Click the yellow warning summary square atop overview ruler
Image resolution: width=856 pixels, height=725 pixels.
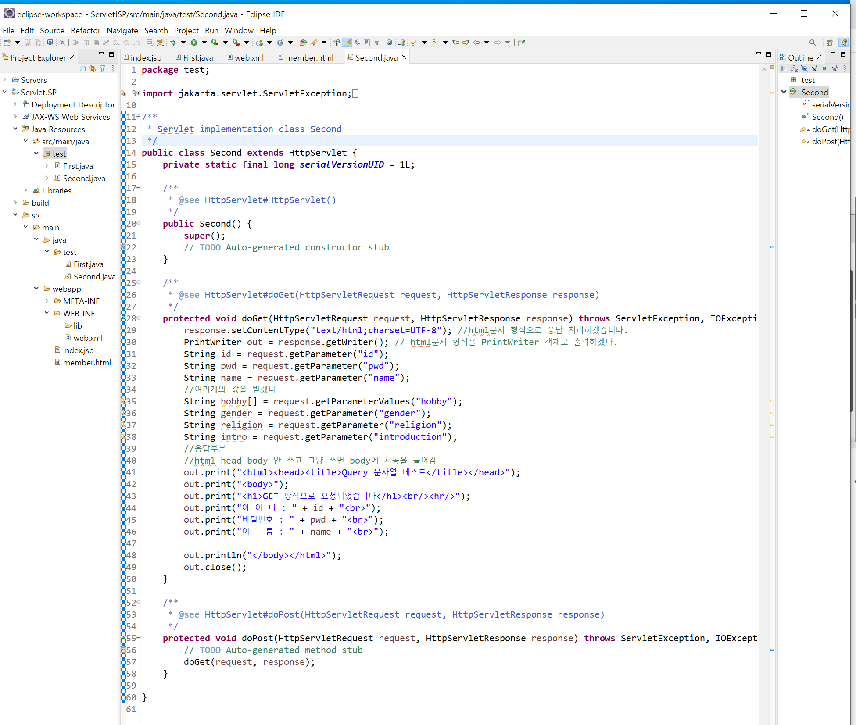pos(772,67)
